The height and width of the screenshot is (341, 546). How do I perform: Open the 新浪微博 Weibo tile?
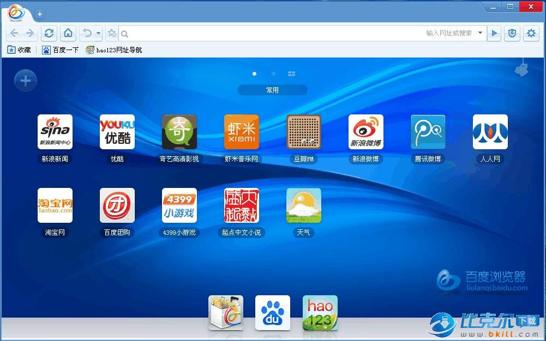pos(366,132)
